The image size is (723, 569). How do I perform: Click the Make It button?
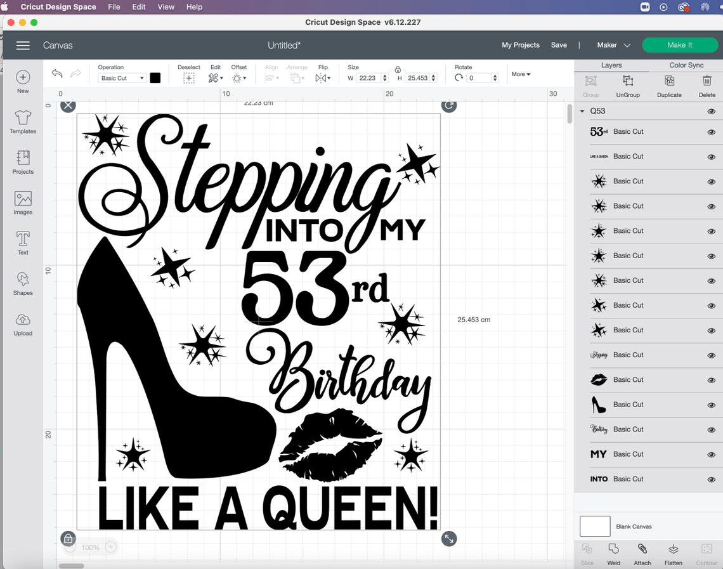[680, 45]
